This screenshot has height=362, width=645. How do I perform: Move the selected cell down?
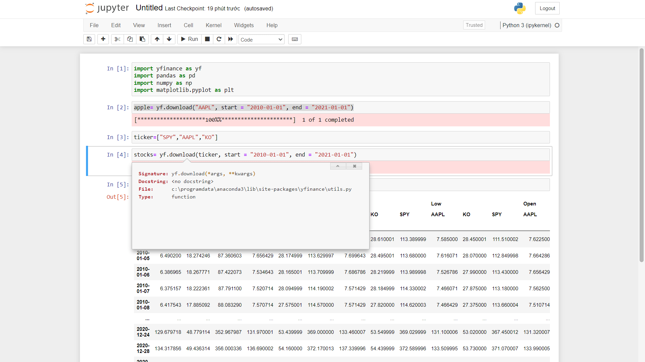point(169,39)
